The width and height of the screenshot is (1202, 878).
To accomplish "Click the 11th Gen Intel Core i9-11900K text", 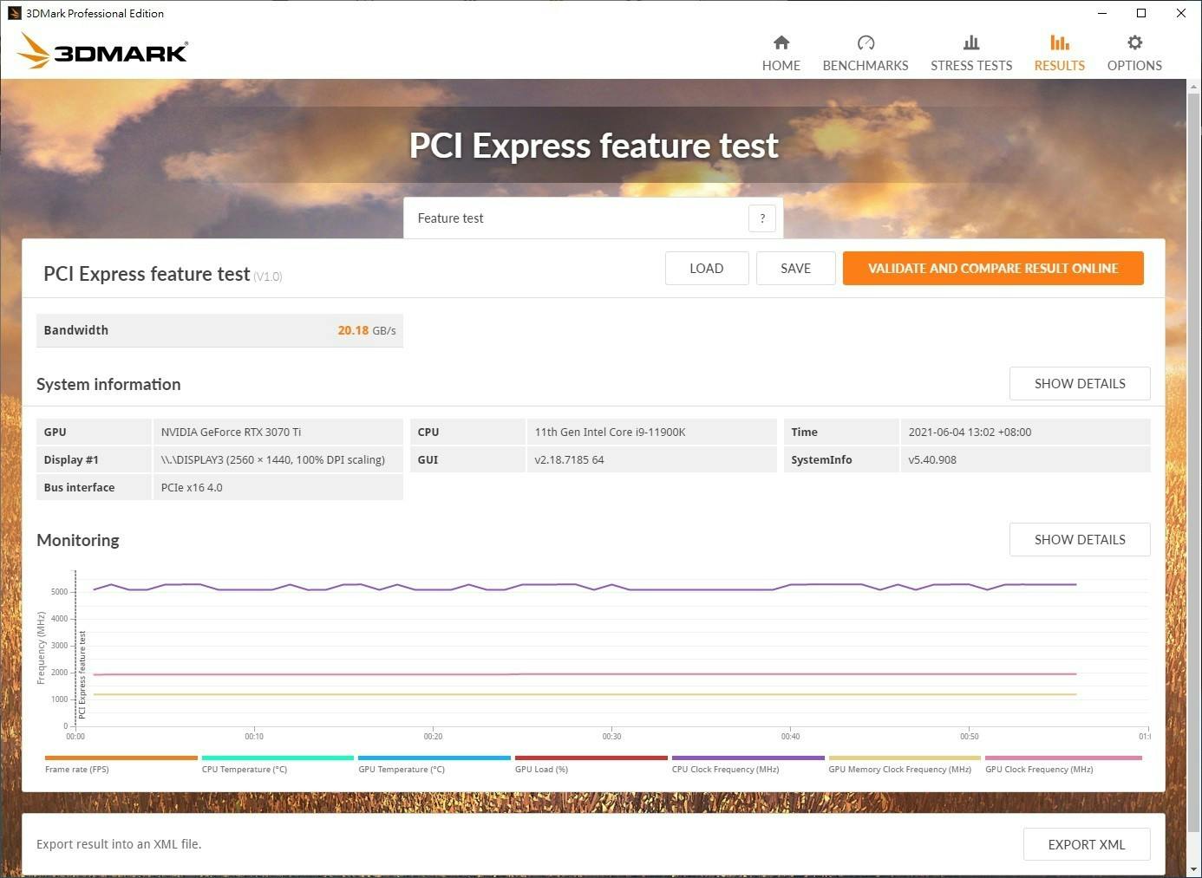I will 610,432.
